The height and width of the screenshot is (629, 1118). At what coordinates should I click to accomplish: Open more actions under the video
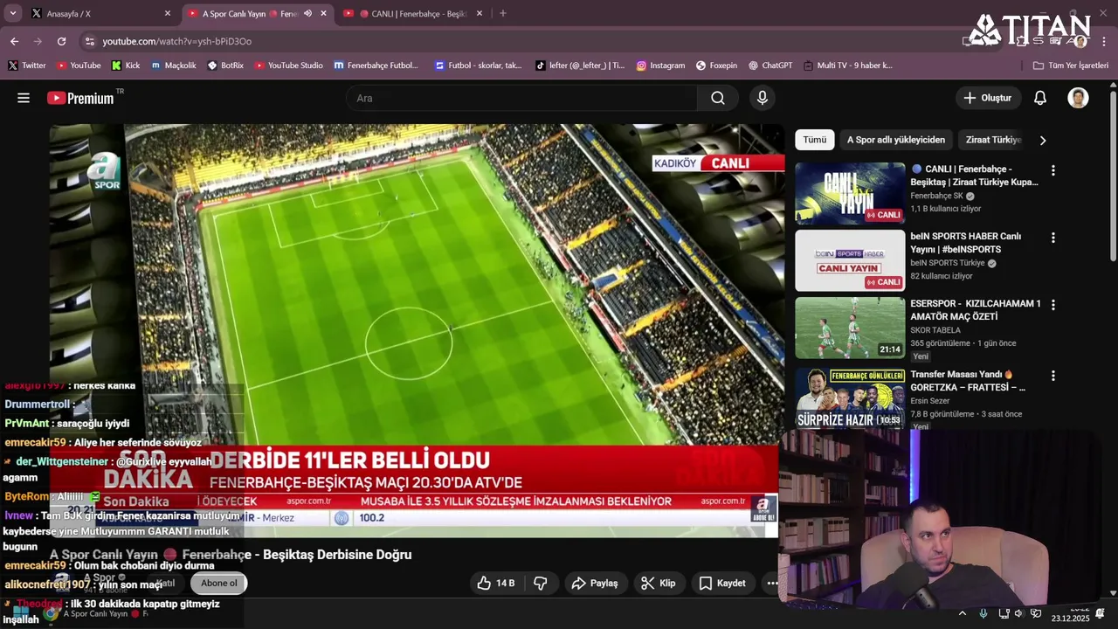click(x=772, y=583)
